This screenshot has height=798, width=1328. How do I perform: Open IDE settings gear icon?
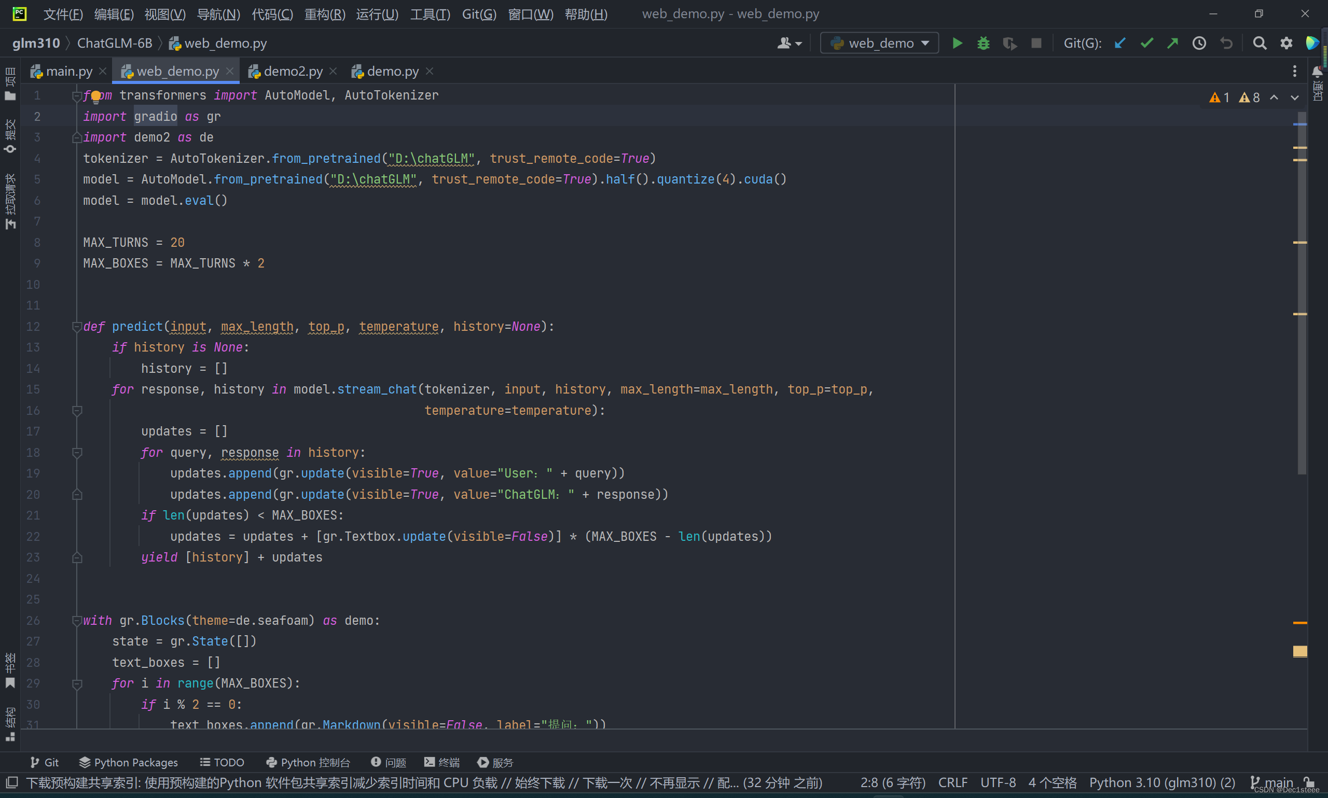pyautogui.click(x=1286, y=43)
